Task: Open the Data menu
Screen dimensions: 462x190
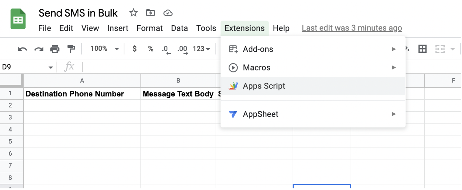Action: [180, 28]
